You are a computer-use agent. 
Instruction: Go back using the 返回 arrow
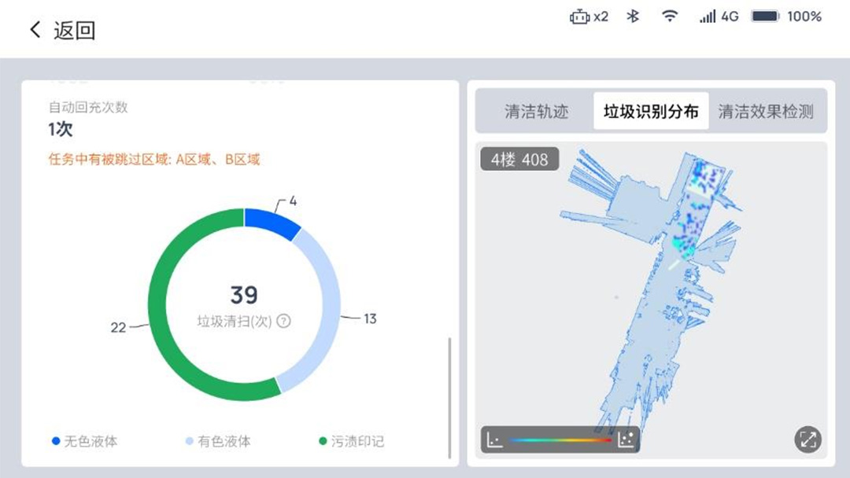61,30
